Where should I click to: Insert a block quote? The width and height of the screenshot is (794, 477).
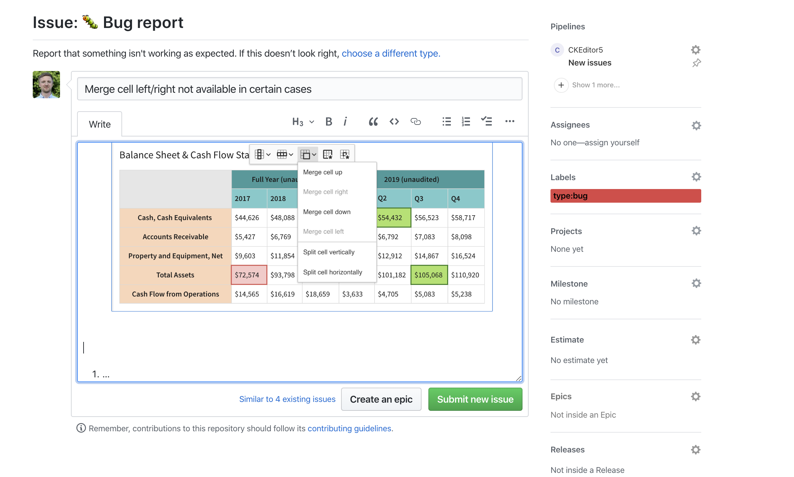point(373,121)
